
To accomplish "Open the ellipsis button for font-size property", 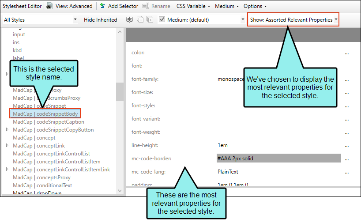I will 347,93.
